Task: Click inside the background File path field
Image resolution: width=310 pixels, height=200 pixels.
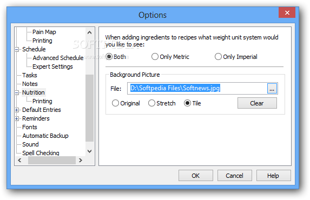Action: 197,88
